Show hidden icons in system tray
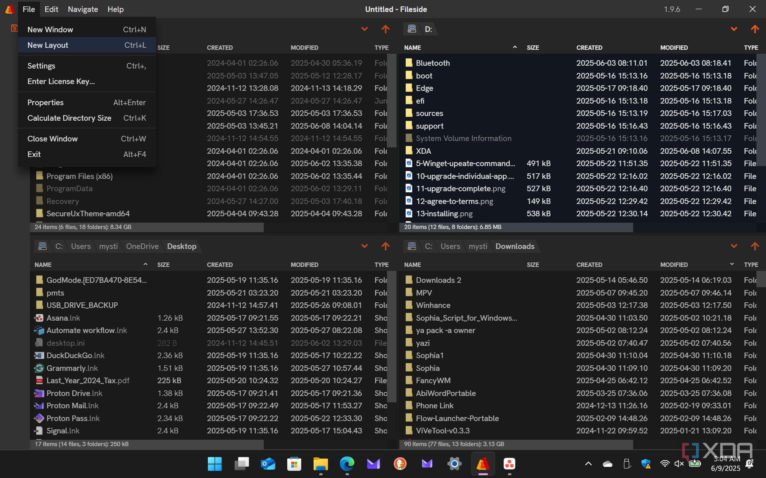766x478 pixels. pos(588,464)
